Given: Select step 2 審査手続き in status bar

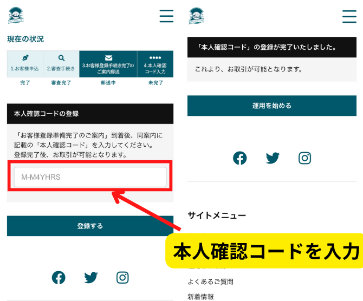Looking at the screenshot, I should (x=61, y=63).
